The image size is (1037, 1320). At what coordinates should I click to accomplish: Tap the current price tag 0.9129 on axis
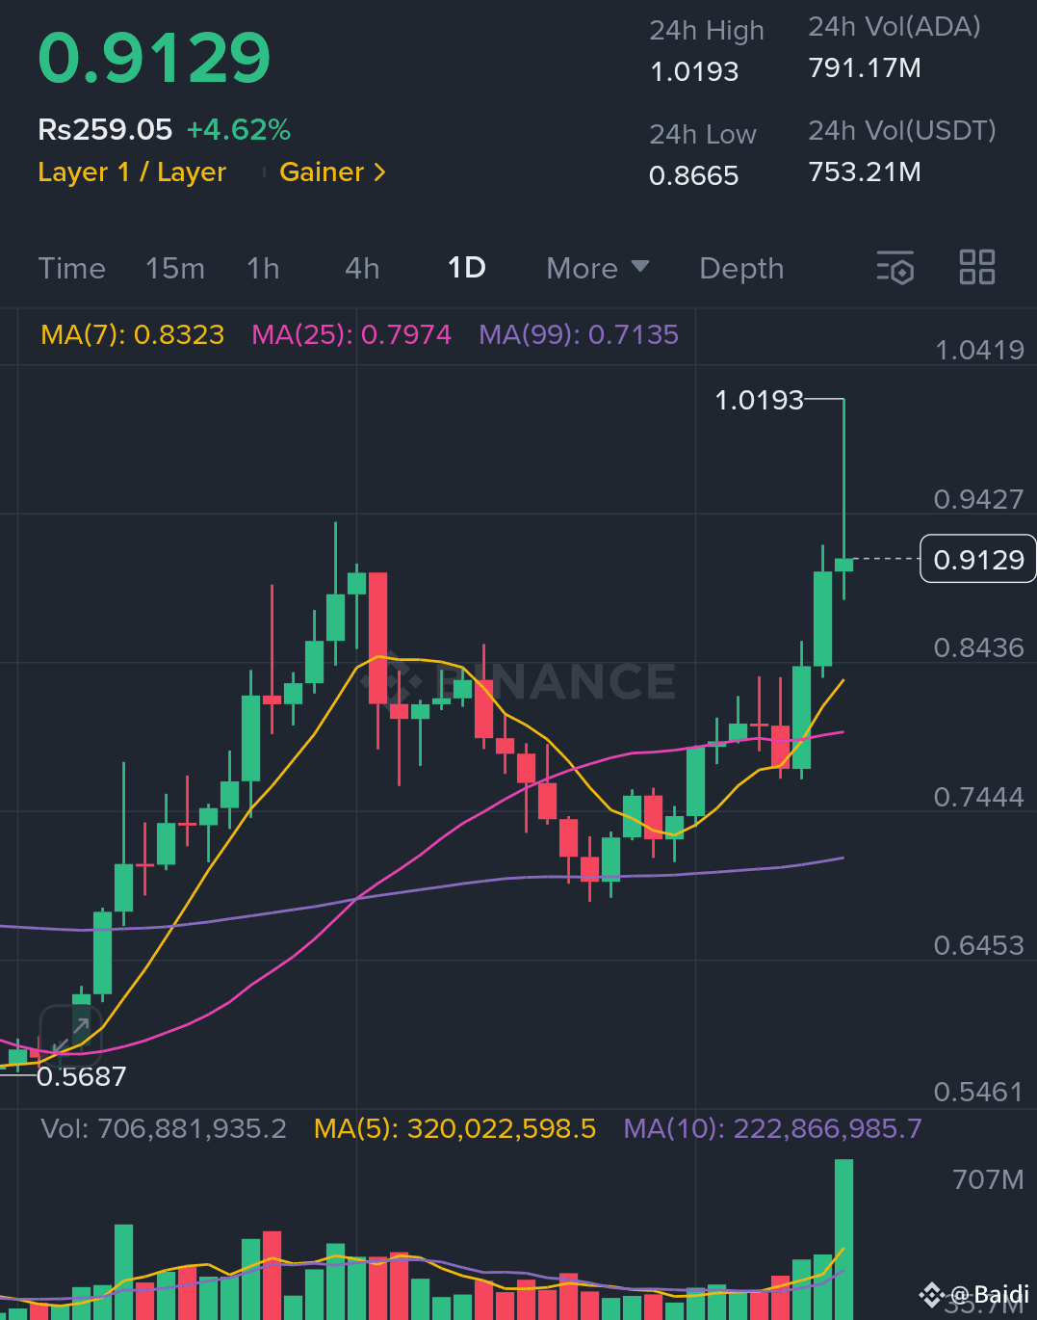(x=978, y=559)
